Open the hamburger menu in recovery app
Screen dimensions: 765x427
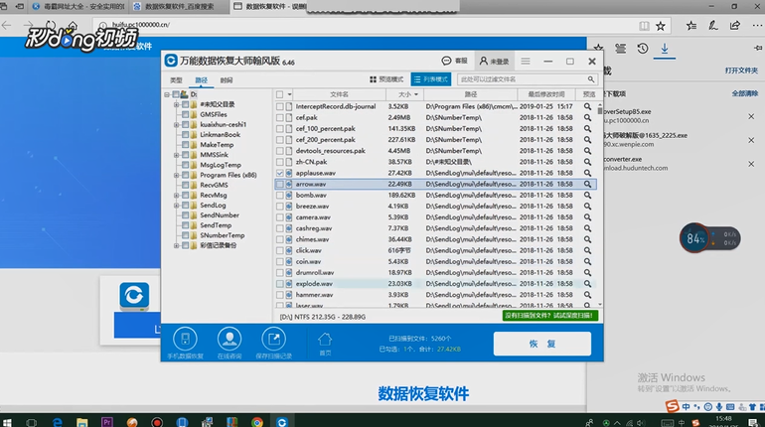coord(526,61)
